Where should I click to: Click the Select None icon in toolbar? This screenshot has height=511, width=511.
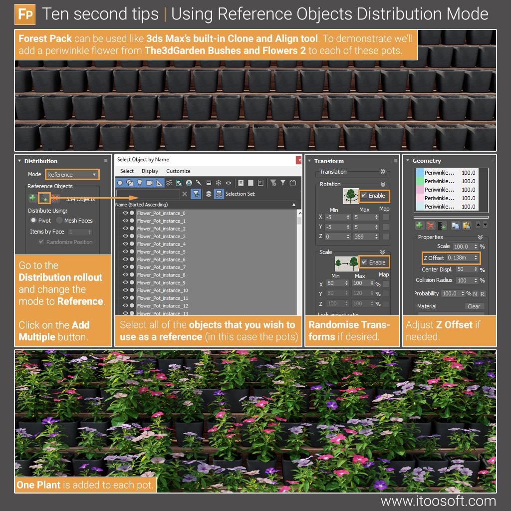click(x=251, y=183)
